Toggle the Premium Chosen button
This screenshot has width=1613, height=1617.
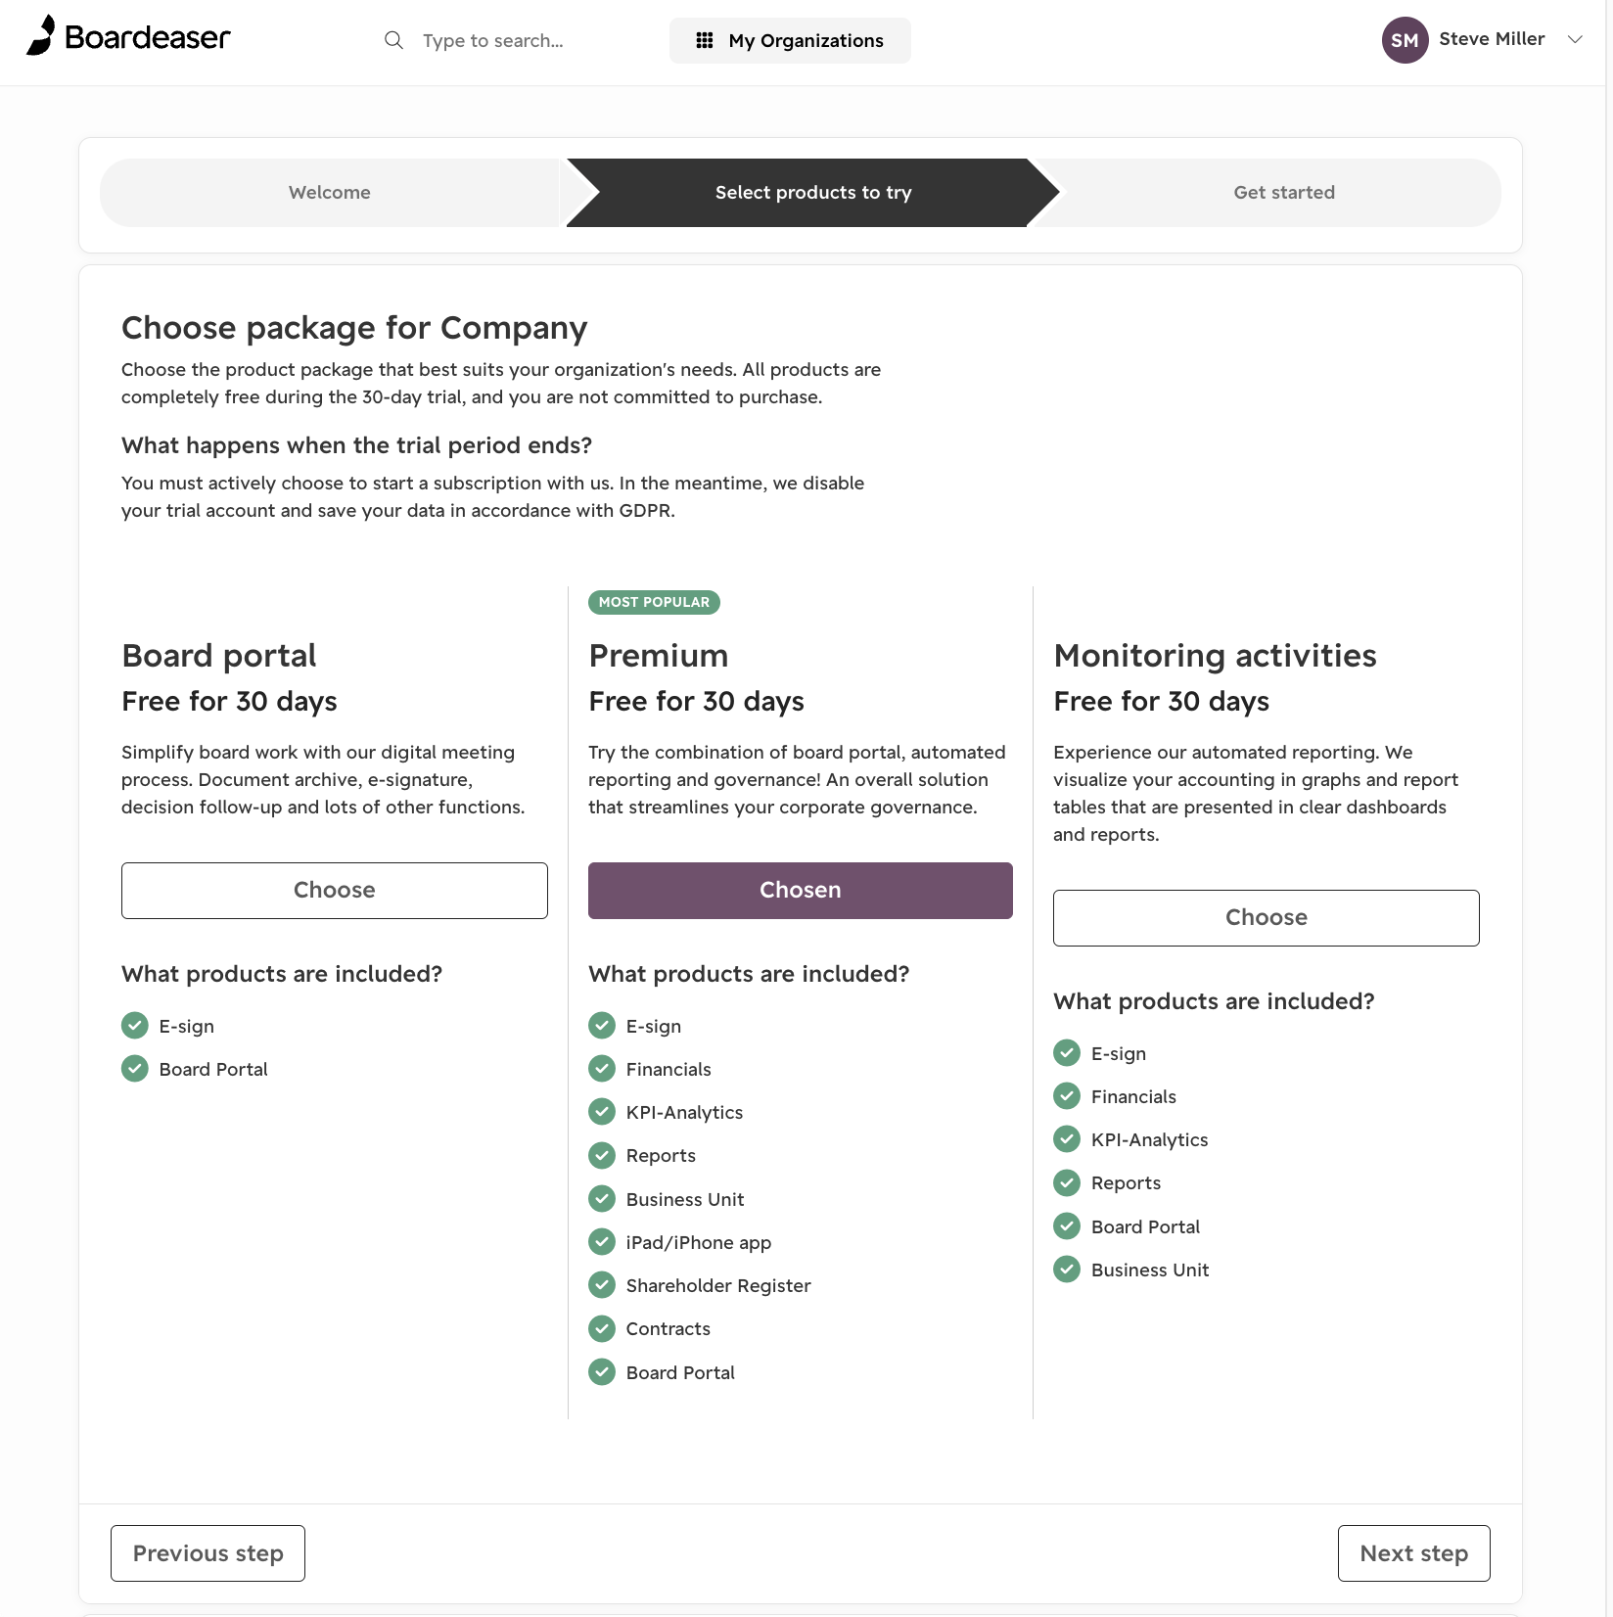[801, 890]
